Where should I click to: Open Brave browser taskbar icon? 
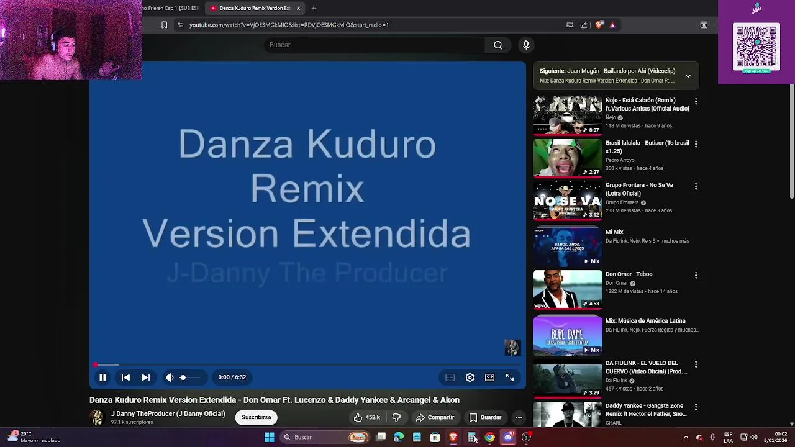click(x=453, y=437)
